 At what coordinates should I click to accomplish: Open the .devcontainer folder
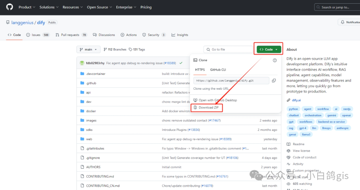(96, 74)
